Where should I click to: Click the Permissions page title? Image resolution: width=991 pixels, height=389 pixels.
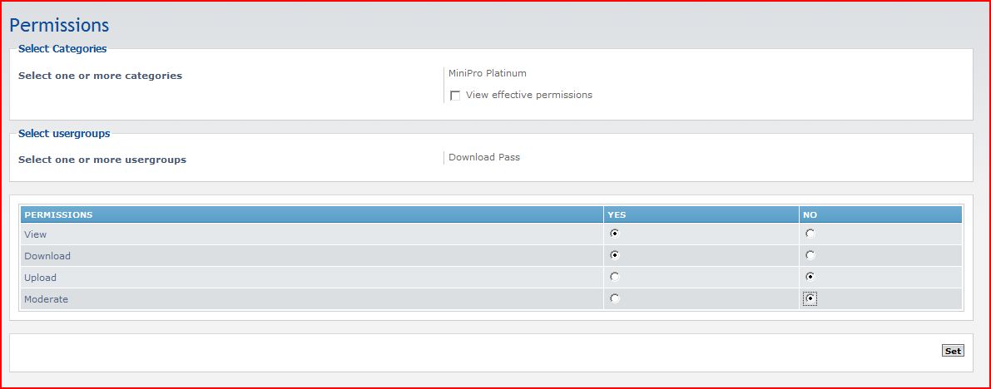pyautogui.click(x=59, y=26)
